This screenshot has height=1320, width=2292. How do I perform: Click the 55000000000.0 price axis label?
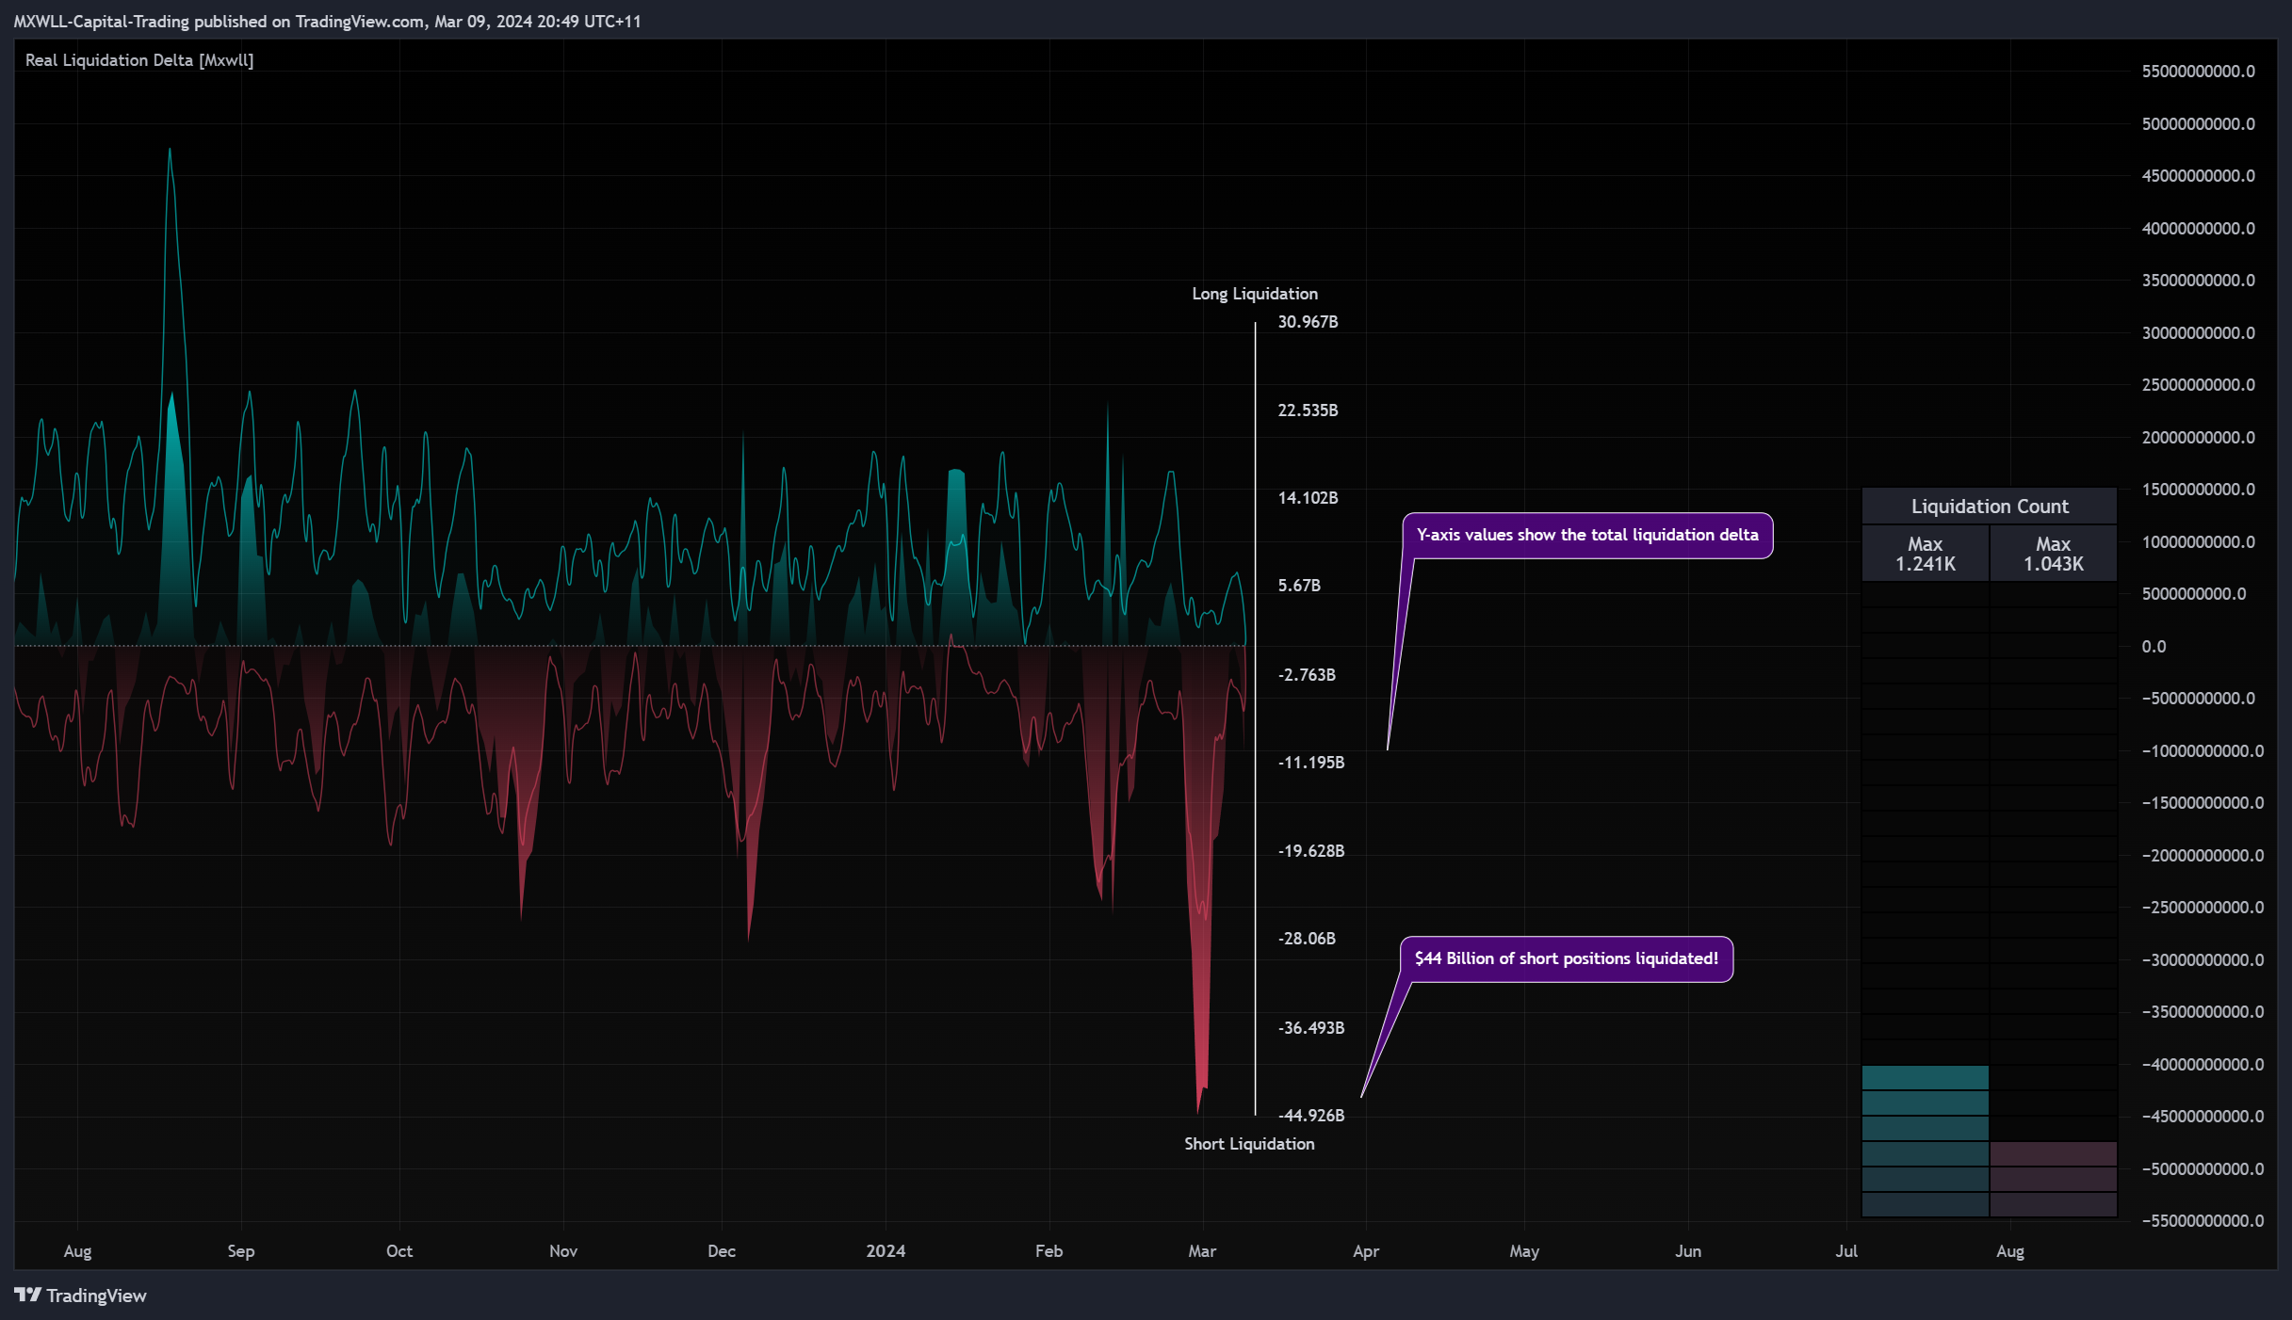pyautogui.click(x=2198, y=72)
